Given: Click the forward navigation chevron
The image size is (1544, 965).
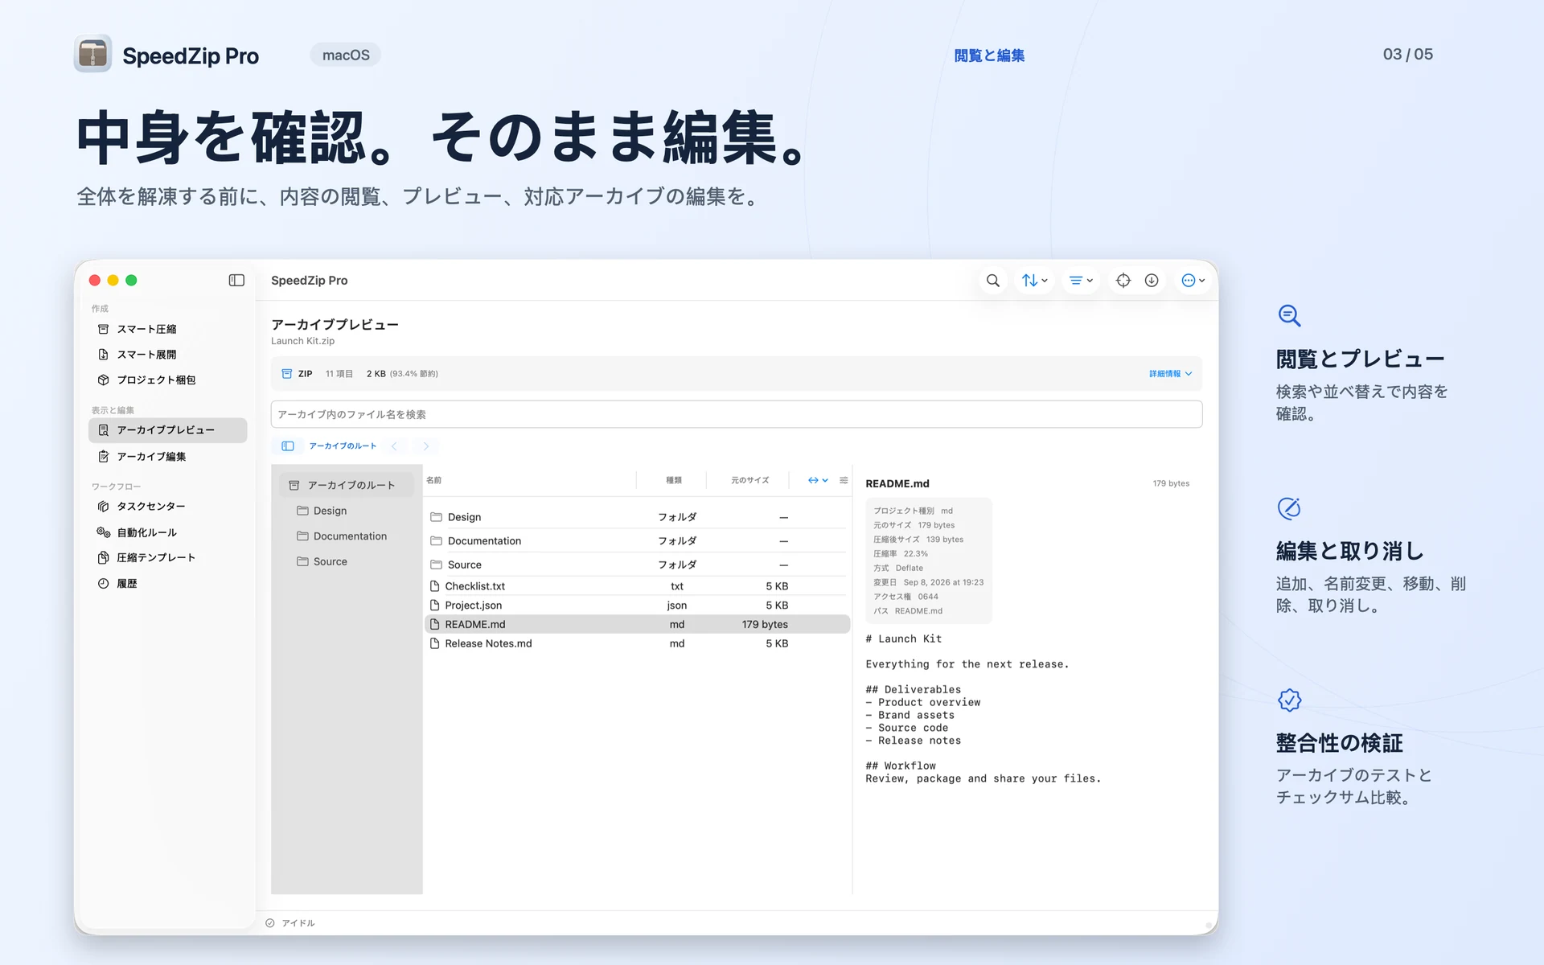Looking at the screenshot, I should (426, 446).
